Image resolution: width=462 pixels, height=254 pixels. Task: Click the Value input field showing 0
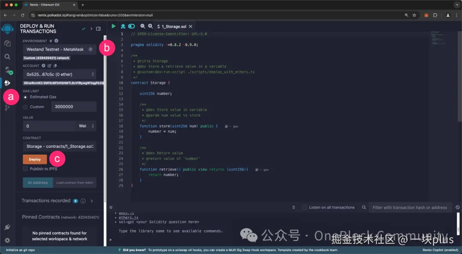pyautogui.click(x=50, y=126)
